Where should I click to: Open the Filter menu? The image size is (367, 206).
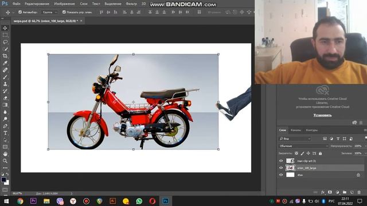[131, 4]
